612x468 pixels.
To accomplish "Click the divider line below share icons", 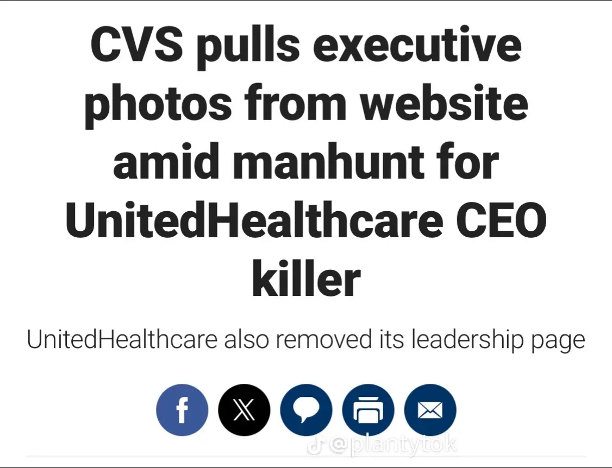I will coord(307,456).
